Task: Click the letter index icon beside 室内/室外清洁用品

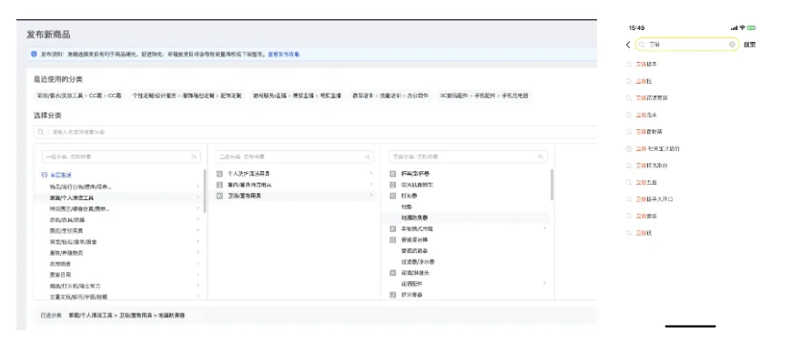Action: [x=219, y=185]
